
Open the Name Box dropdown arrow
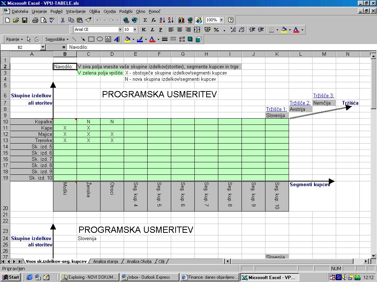pos(43,47)
